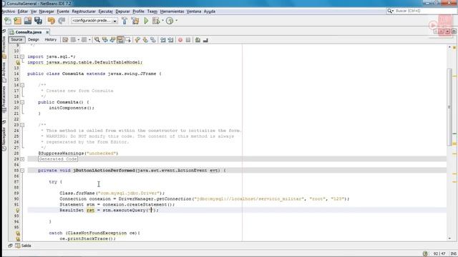Open the Navegar menu
The image size is (458, 257).
pyautogui.click(x=47, y=11)
